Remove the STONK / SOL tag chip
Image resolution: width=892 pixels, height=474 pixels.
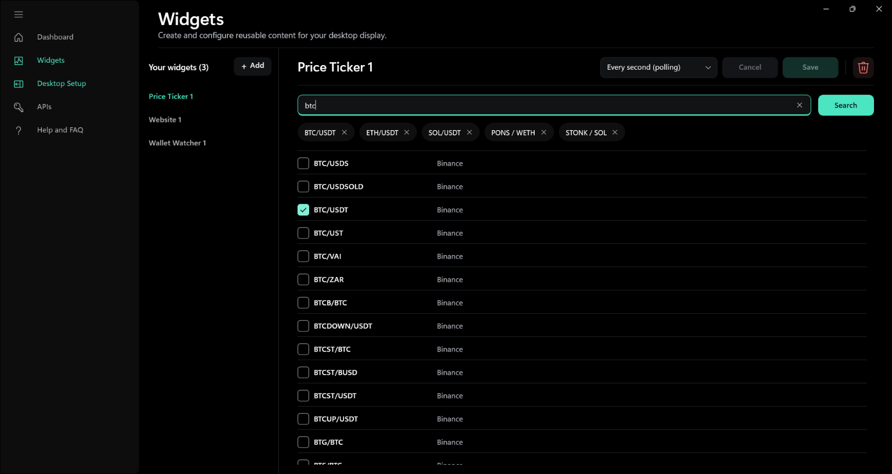click(x=615, y=132)
